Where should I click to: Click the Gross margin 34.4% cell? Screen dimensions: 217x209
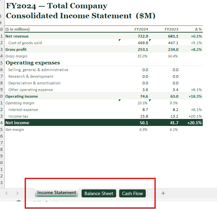(173, 56)
